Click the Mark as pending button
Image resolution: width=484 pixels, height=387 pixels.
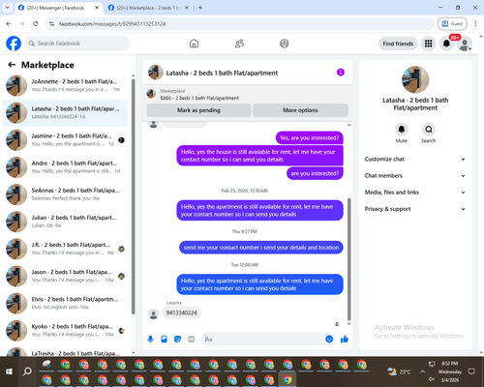(198, 110)
